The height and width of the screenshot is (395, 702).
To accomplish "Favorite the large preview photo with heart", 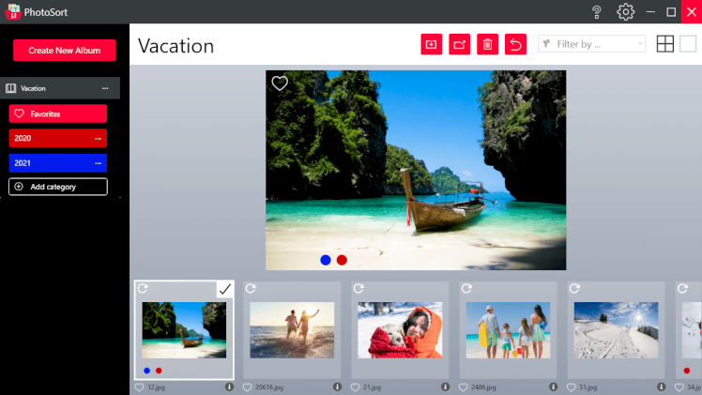I will (280, 83).
